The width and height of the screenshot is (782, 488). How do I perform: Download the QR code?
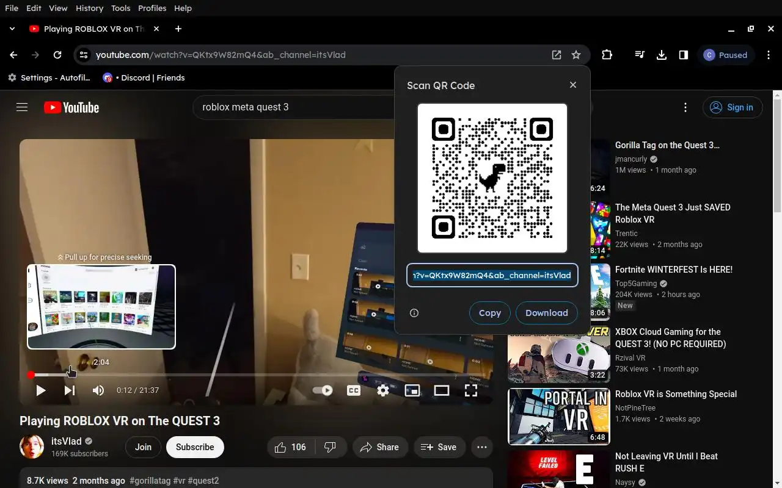click(547, 313)
